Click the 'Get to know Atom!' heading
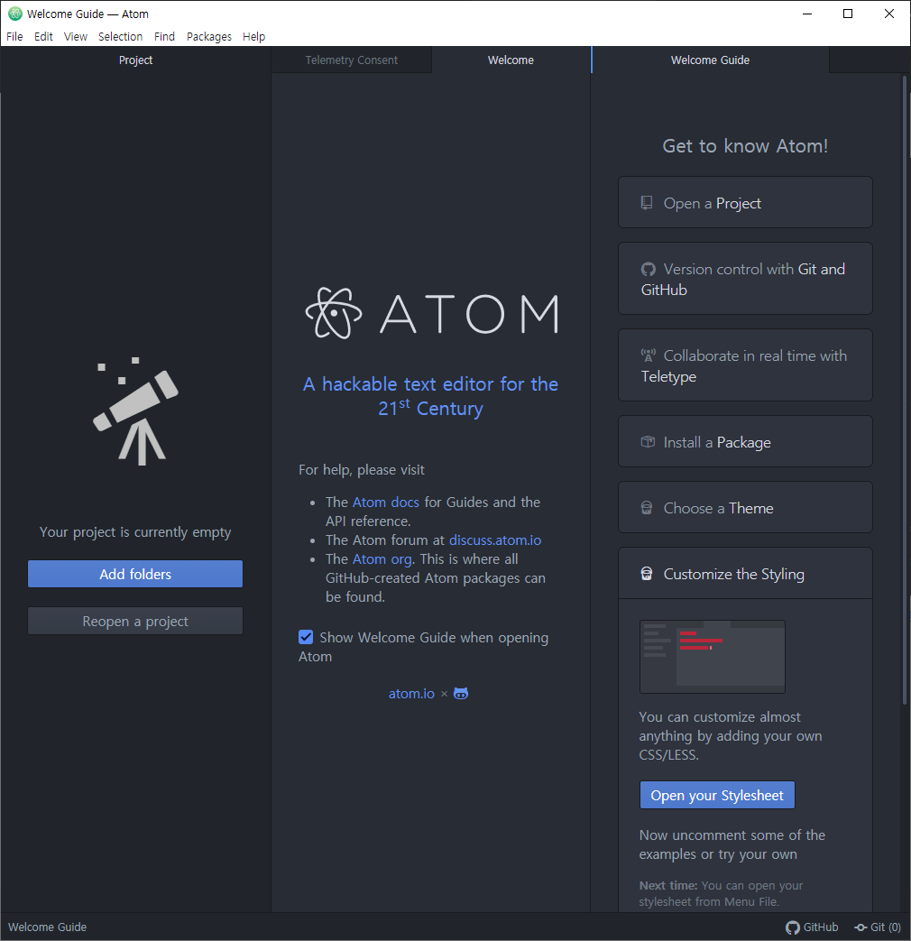Screen dimensions: 911x941 pyautogui.click(x=745, y=146)
